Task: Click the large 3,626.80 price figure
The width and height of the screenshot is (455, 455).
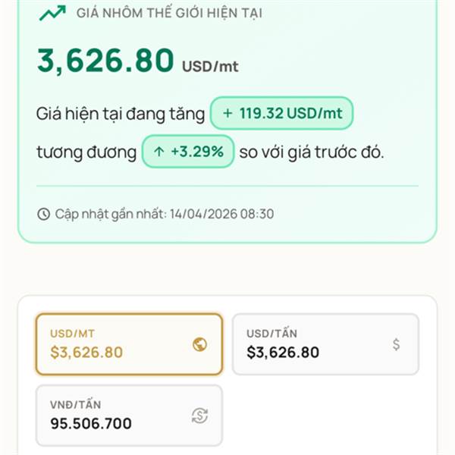Action: 105,62
